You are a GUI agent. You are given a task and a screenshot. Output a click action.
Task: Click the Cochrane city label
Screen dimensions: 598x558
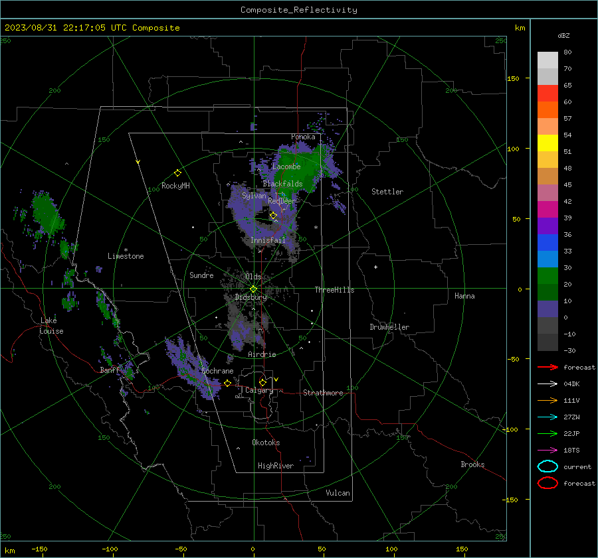(217, 371)
